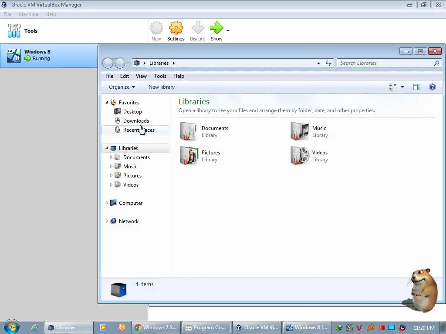Screen dimensions: 446x334
Task: Open the Organize dropdown
Action: (x=122, y=87)
